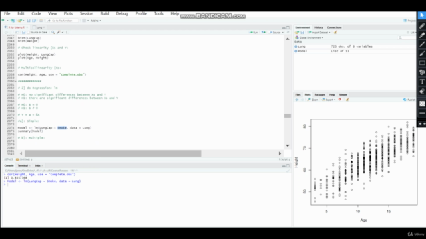Screen dimensions: 426x239
Task: Click the Source button
Action: [275, 33]
